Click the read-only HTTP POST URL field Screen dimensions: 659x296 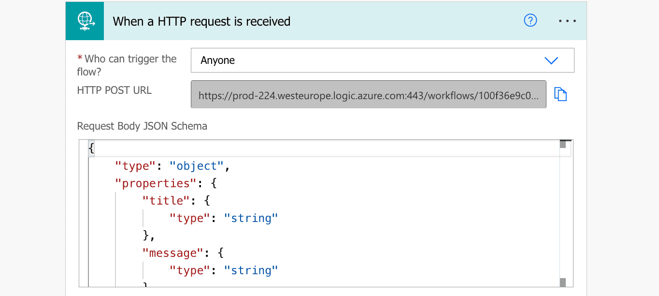coord(368,95)
